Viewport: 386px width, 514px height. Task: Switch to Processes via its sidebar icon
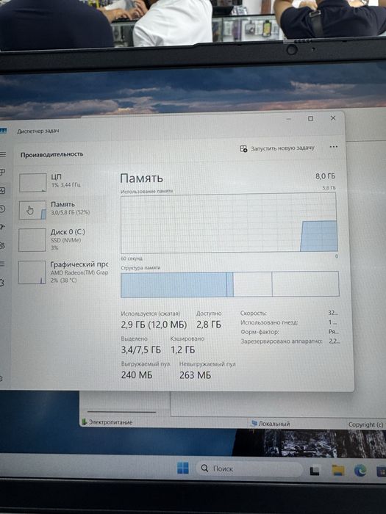3,172
